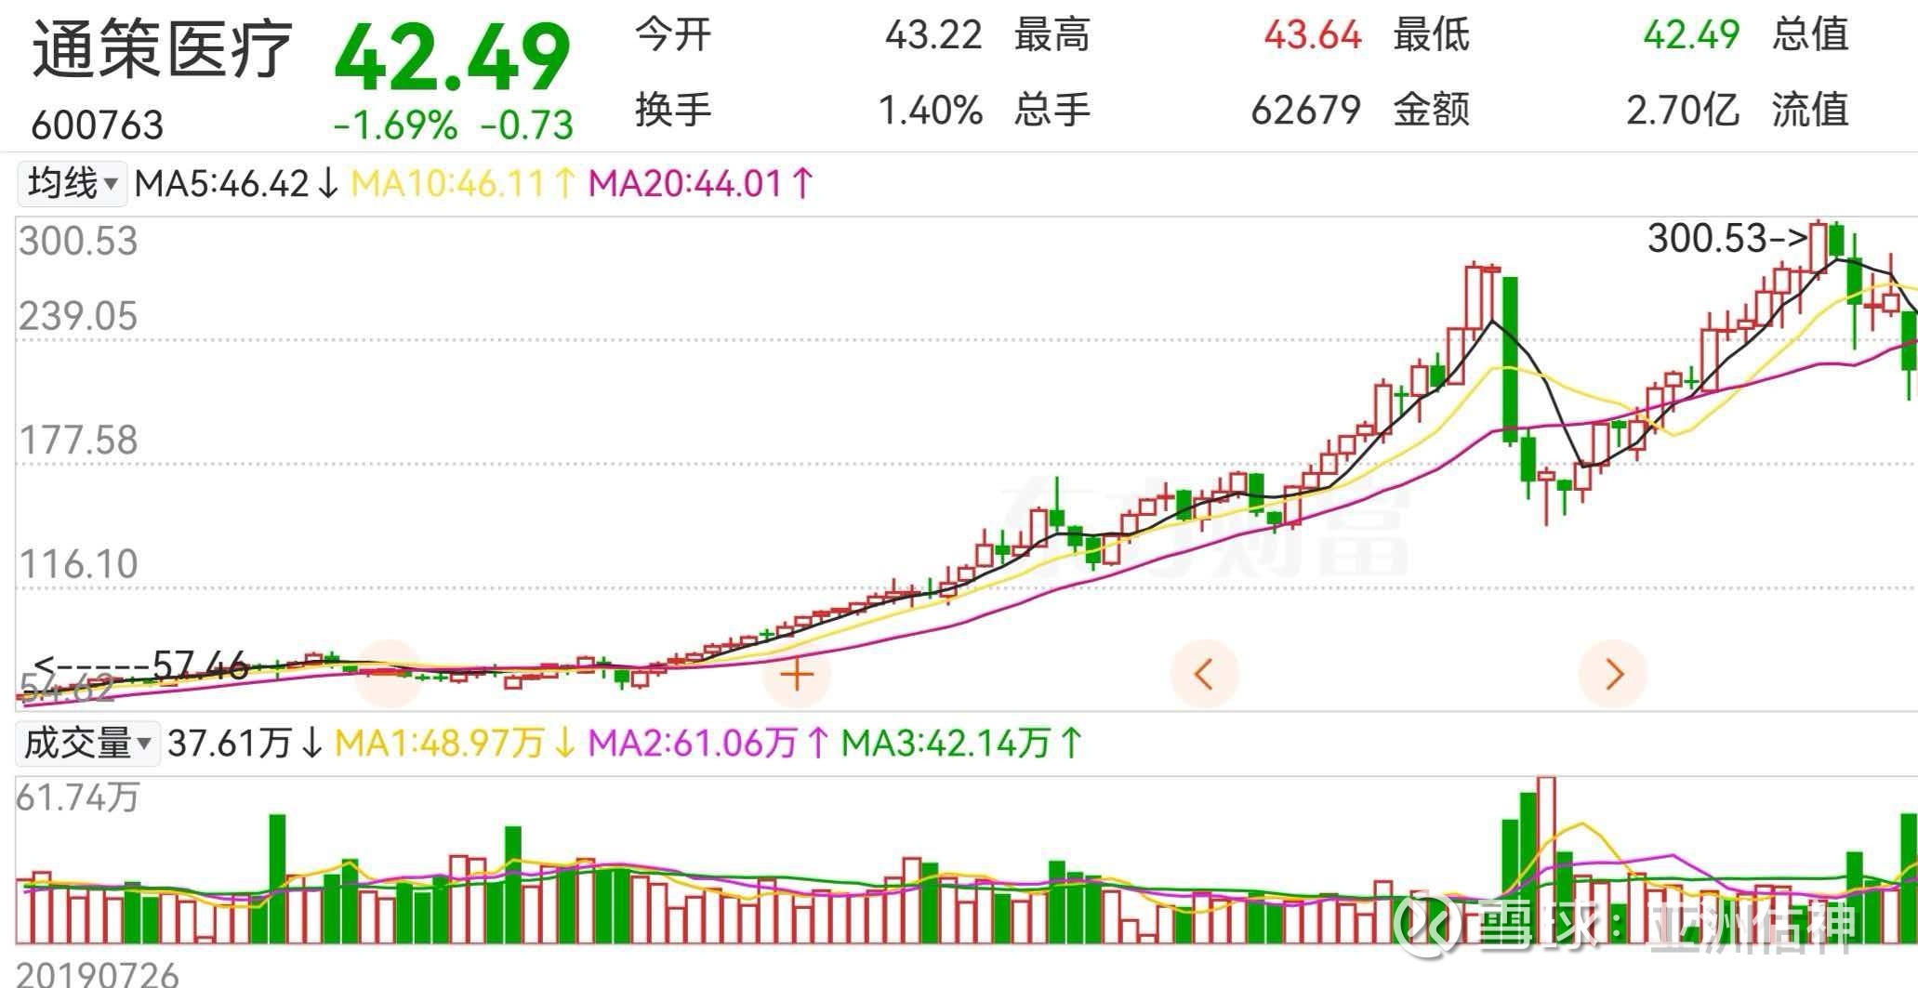Click the 最高 value 43.64
This screenshot has height=988, width=1918.
coord(1313,35)
